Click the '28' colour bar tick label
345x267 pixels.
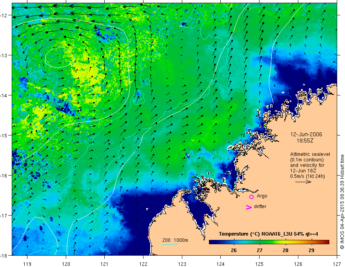[285, 250]
